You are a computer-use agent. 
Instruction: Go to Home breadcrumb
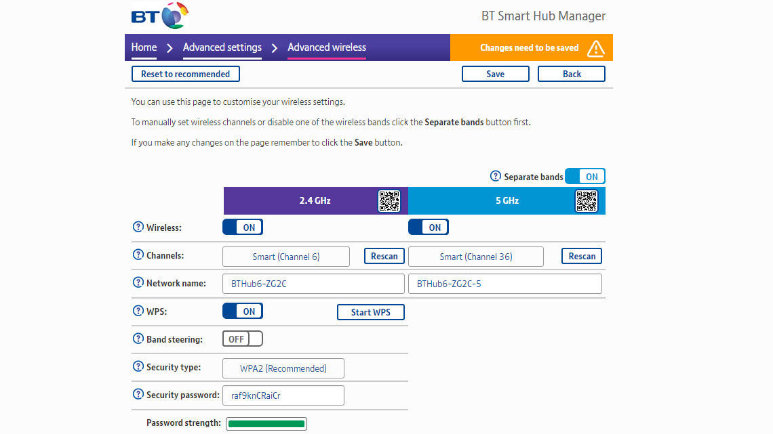pos(144,47)
